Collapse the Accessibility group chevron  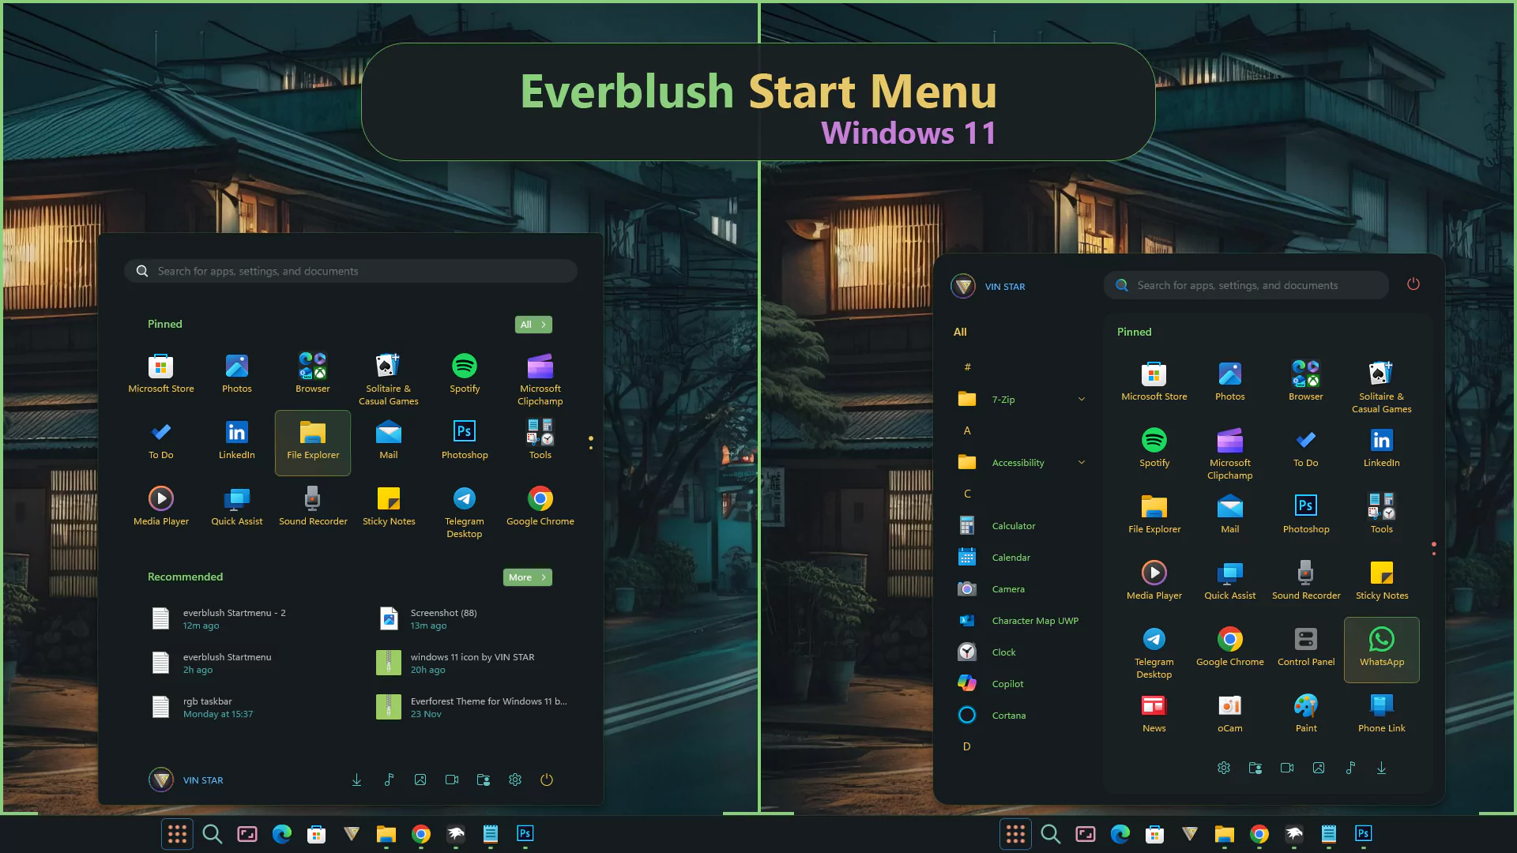point(1081,462)
